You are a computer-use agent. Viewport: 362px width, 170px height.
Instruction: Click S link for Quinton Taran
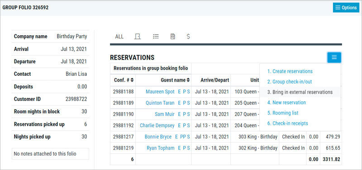click(188, 103)
